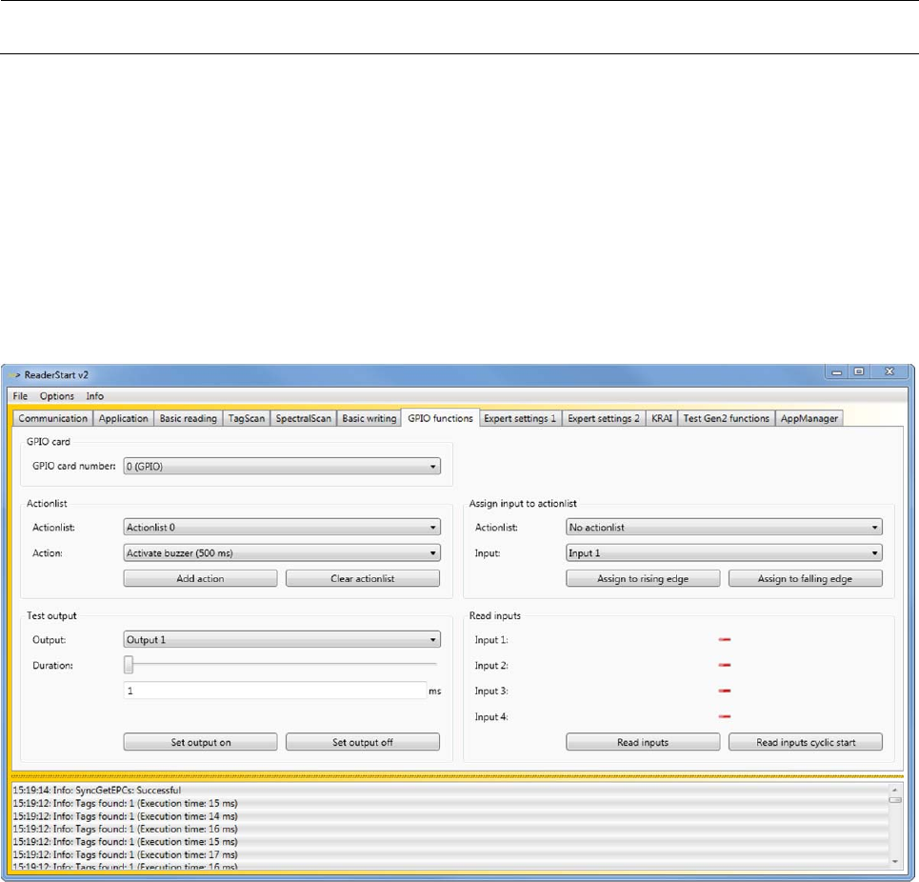Open the Input 1 dropdown
This screenshot has width=919, height=882.
point(724,553)
